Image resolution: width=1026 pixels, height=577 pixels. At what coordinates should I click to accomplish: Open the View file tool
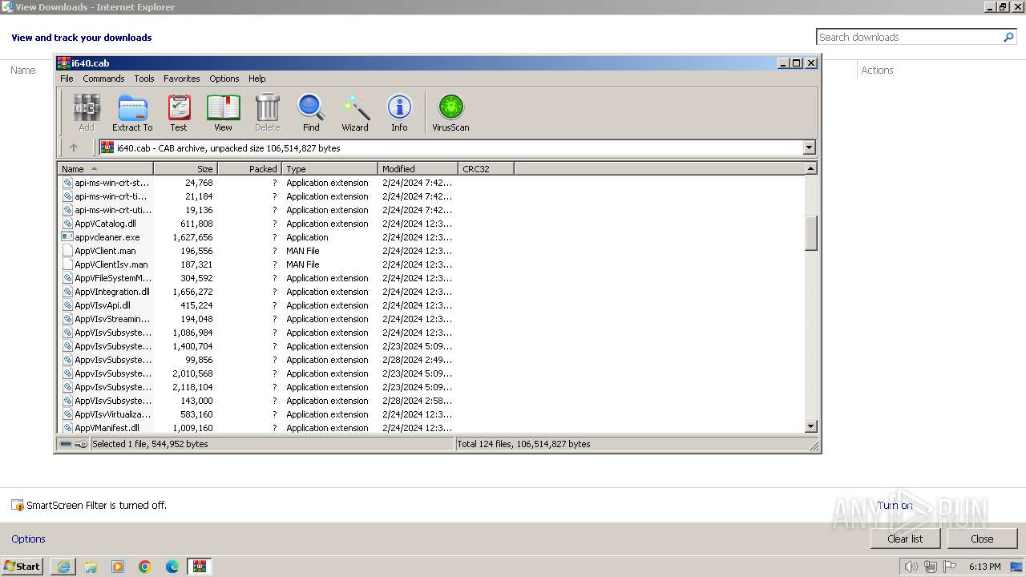pos(223,112)
